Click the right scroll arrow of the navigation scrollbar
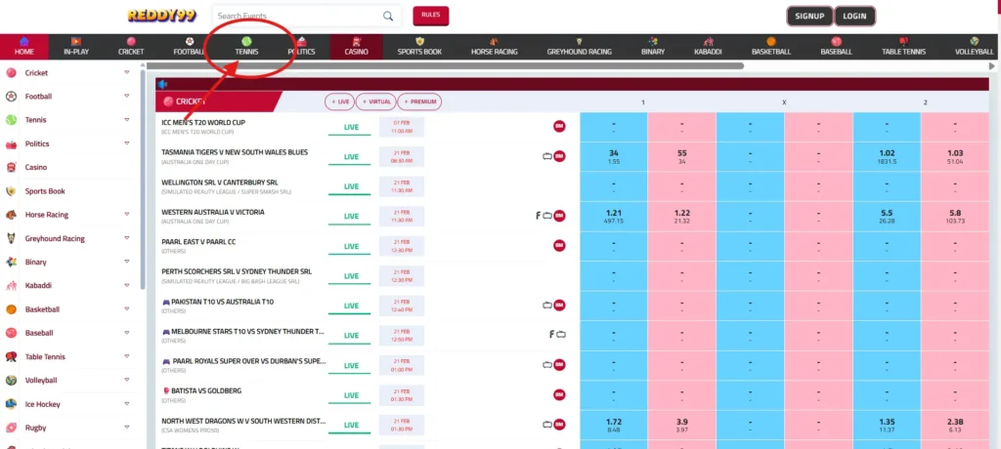Viewport: 1001px width, 449px height. [992, 65]
